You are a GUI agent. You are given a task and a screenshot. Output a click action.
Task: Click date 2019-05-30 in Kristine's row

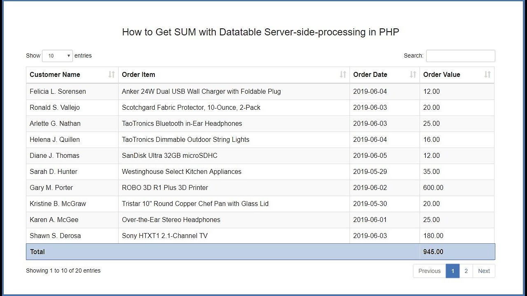click(x=370, y=203)
